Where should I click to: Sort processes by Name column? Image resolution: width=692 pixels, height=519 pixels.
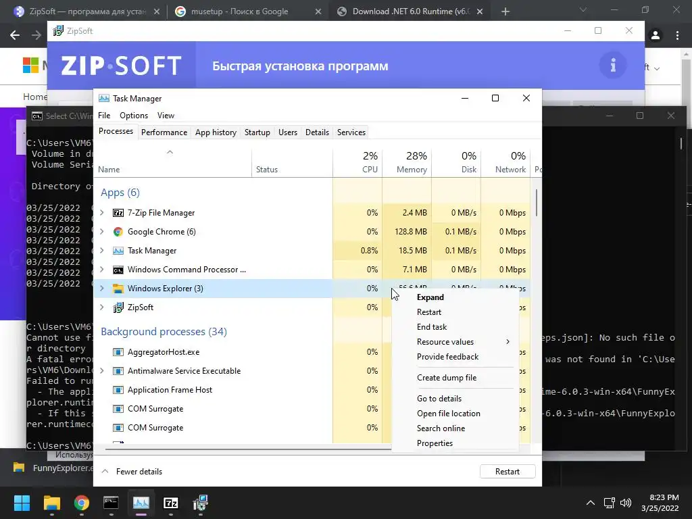point(173,162)
